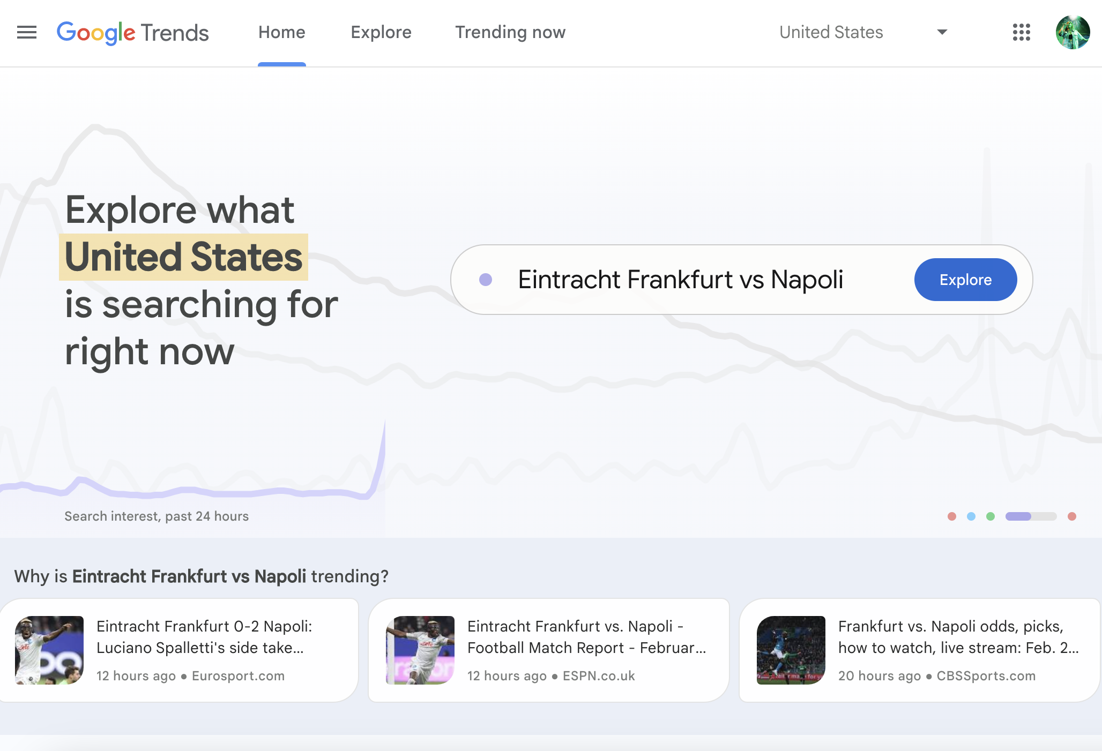Open the hamburger main menu

[27, 32]
